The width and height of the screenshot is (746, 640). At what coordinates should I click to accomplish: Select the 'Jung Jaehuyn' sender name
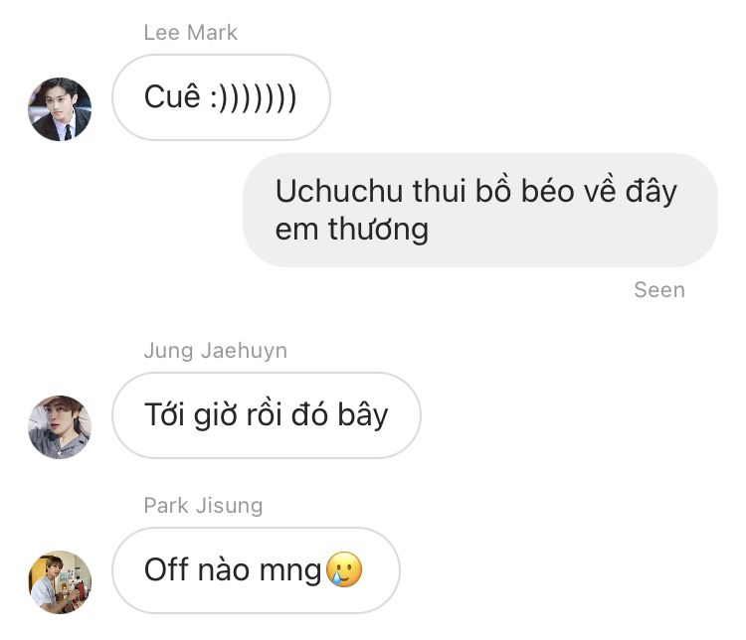coord(216,351)
